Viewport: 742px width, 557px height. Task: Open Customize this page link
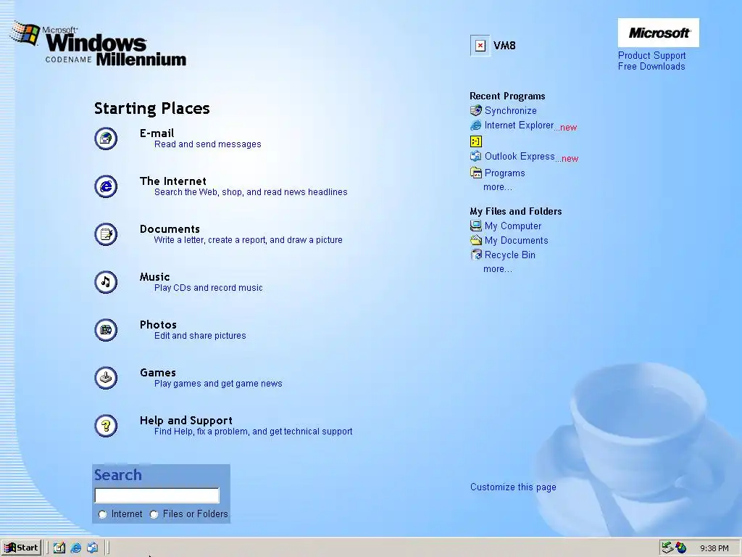coord(513,487)
